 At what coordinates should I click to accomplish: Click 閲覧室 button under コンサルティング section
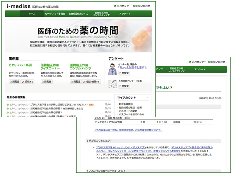pyautogui.click(x=76, y=82)
